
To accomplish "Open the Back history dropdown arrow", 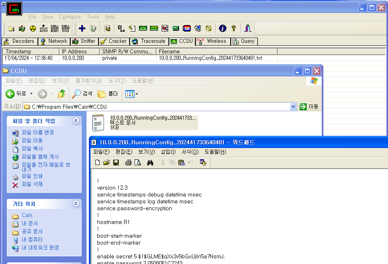I will coord(31,94).
